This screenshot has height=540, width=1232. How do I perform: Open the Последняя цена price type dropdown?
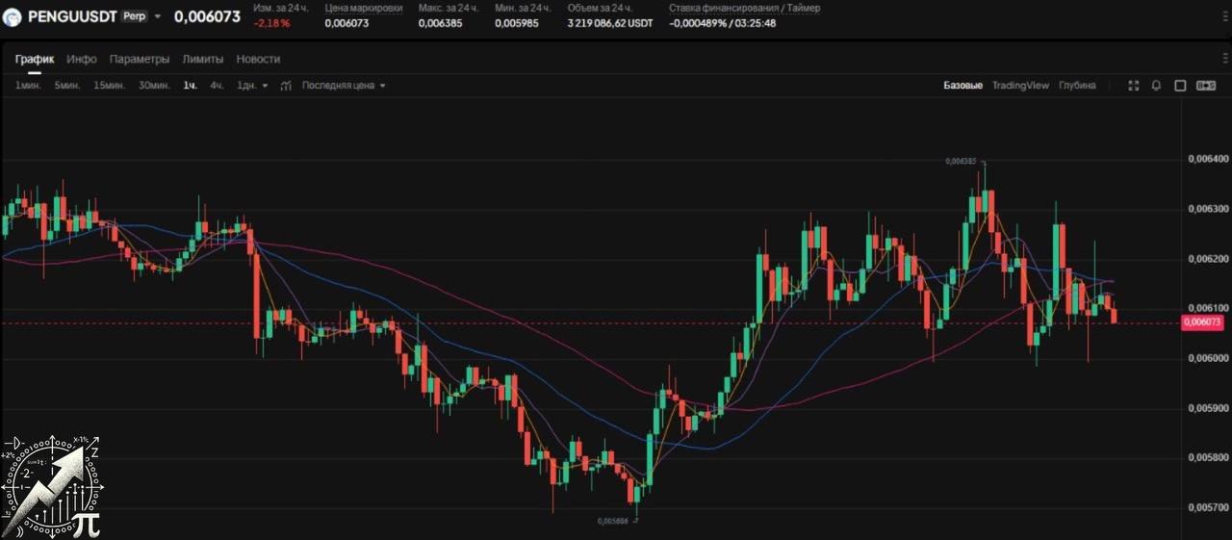click(x=344, y=86)
